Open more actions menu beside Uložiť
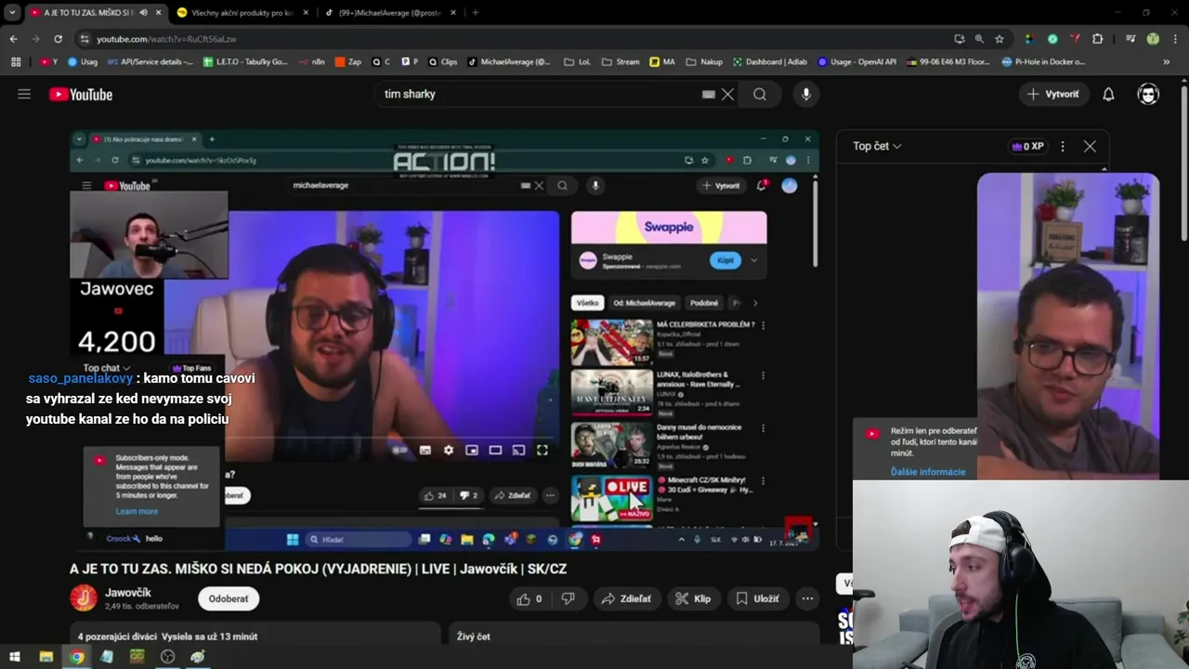This screenshot has width=1189, height=669. point(808,598)
